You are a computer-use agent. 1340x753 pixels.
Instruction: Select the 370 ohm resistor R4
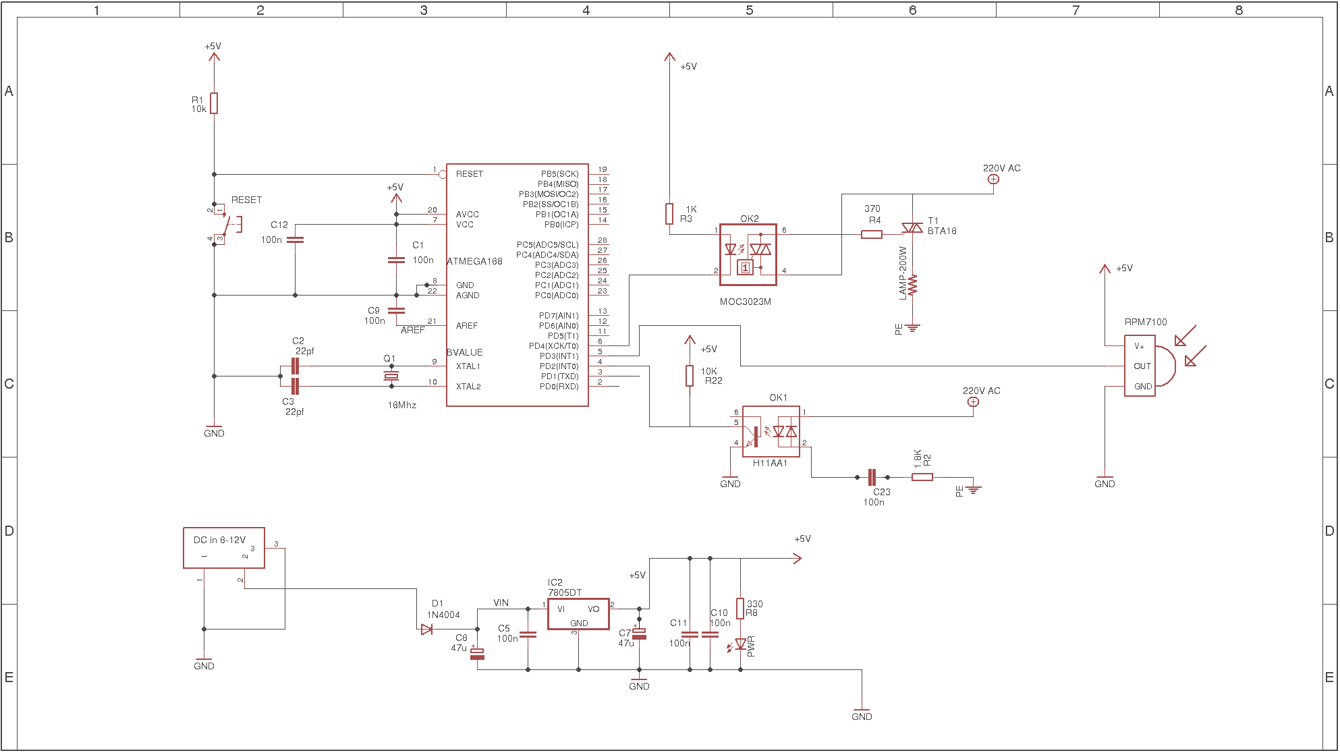[872, 235]
